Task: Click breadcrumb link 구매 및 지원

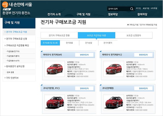Action: 134,25
